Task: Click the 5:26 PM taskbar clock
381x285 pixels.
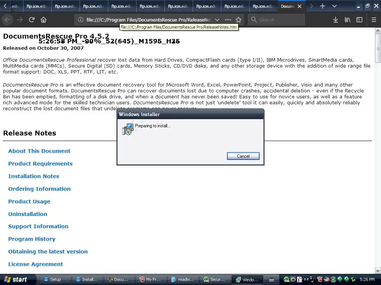Action: click(x=367, y=279)
